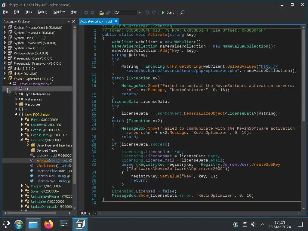Screen dimensions: 308x231
Task: Select the LicenseEmail : string field
Action: coord(54,176)
